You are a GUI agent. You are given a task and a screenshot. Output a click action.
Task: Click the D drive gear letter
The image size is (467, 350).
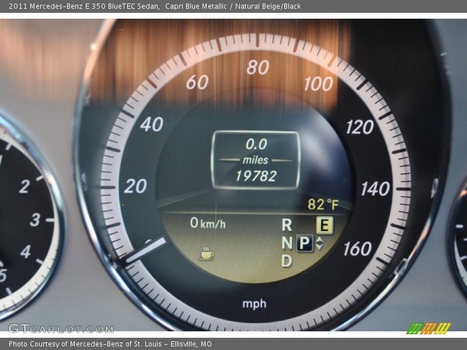[x=287, y=261]
